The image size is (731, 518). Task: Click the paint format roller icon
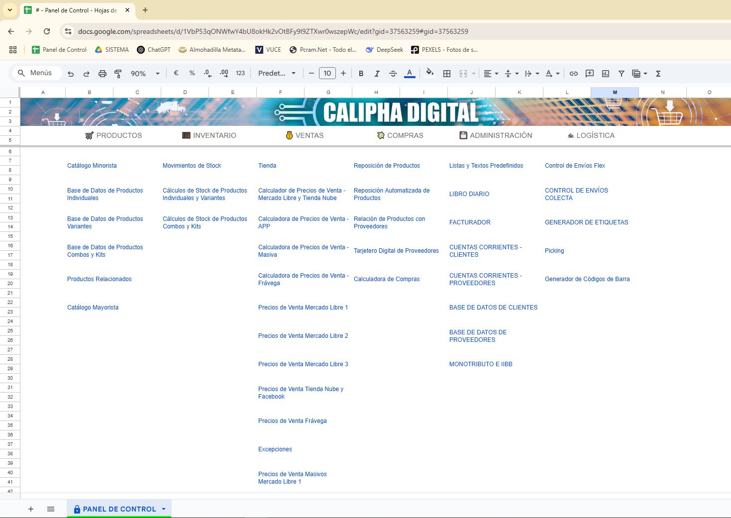click(x=118, y=74)
